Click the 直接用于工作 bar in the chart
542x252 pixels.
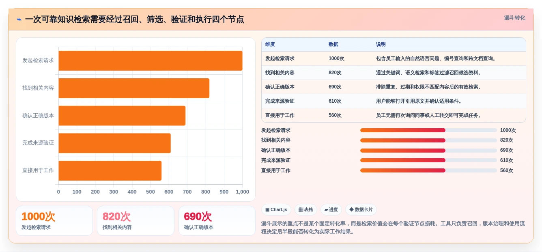(x=110, y=170)
